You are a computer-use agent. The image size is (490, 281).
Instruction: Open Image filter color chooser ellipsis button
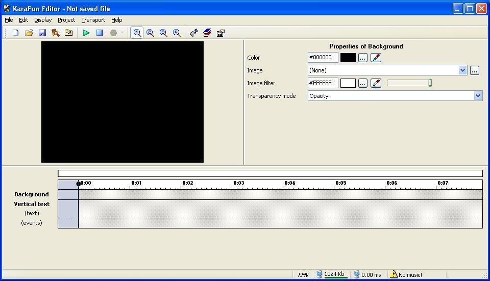(x=362, y=83)
